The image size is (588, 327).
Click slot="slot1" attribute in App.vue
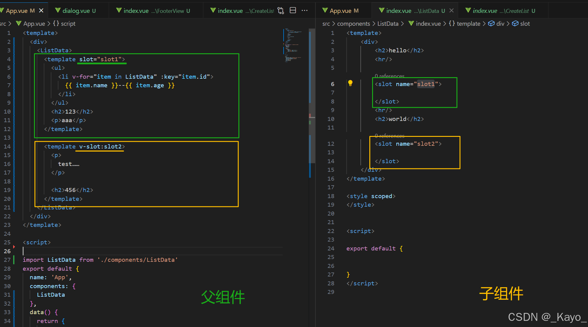(100, 59)
